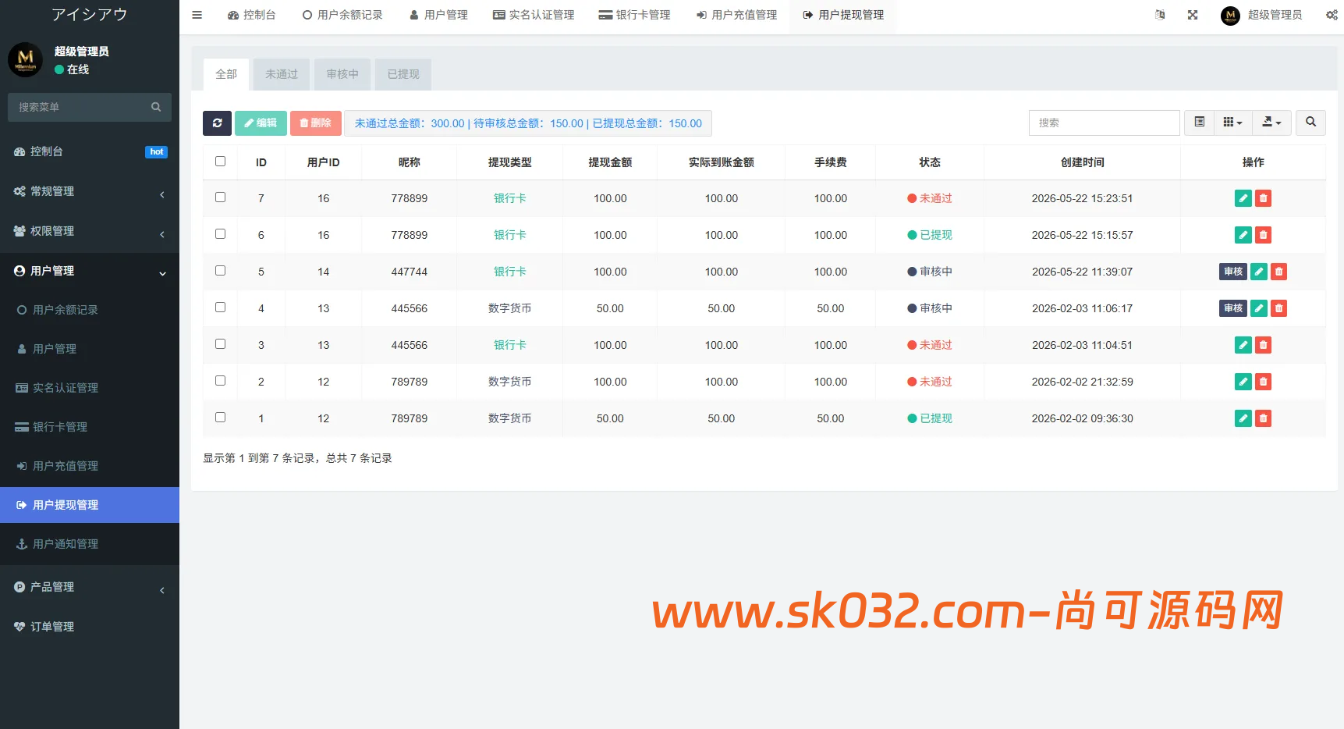Open the settings gears icon top right
1344x729 pixels.
[x=1332, y=15]
